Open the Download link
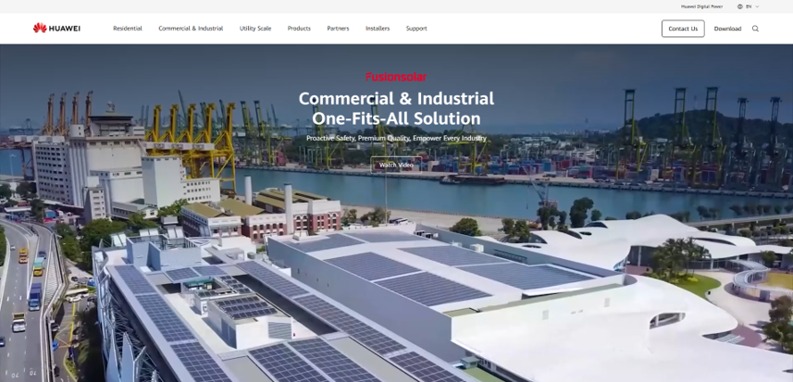The image size is (793, 382). [x=727, y=29]
